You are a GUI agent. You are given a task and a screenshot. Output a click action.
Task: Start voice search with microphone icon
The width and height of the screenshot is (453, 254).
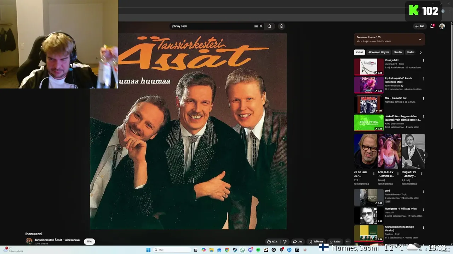281,26
